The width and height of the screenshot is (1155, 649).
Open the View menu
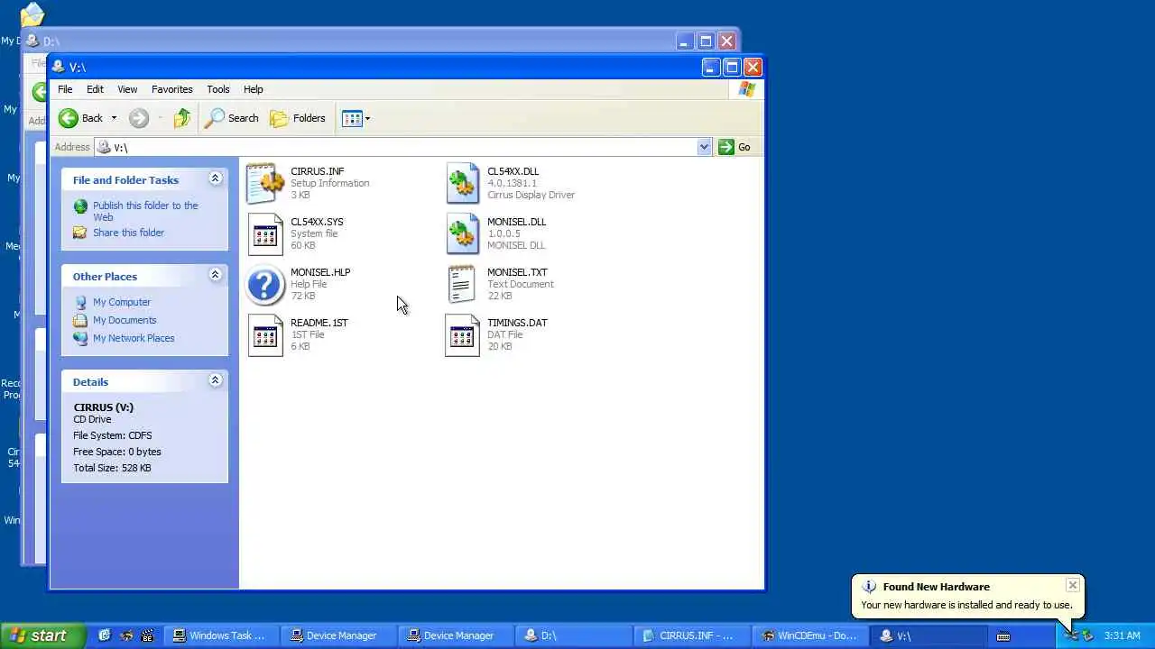pos(127,89)
